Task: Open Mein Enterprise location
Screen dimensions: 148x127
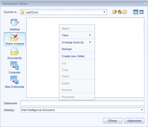Action: tap(15, 82)
